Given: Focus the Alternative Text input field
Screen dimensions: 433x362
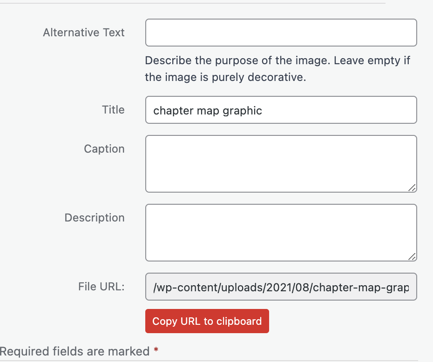Looking at the screenshot, I should pyautogui.click(x=281, y=33).
